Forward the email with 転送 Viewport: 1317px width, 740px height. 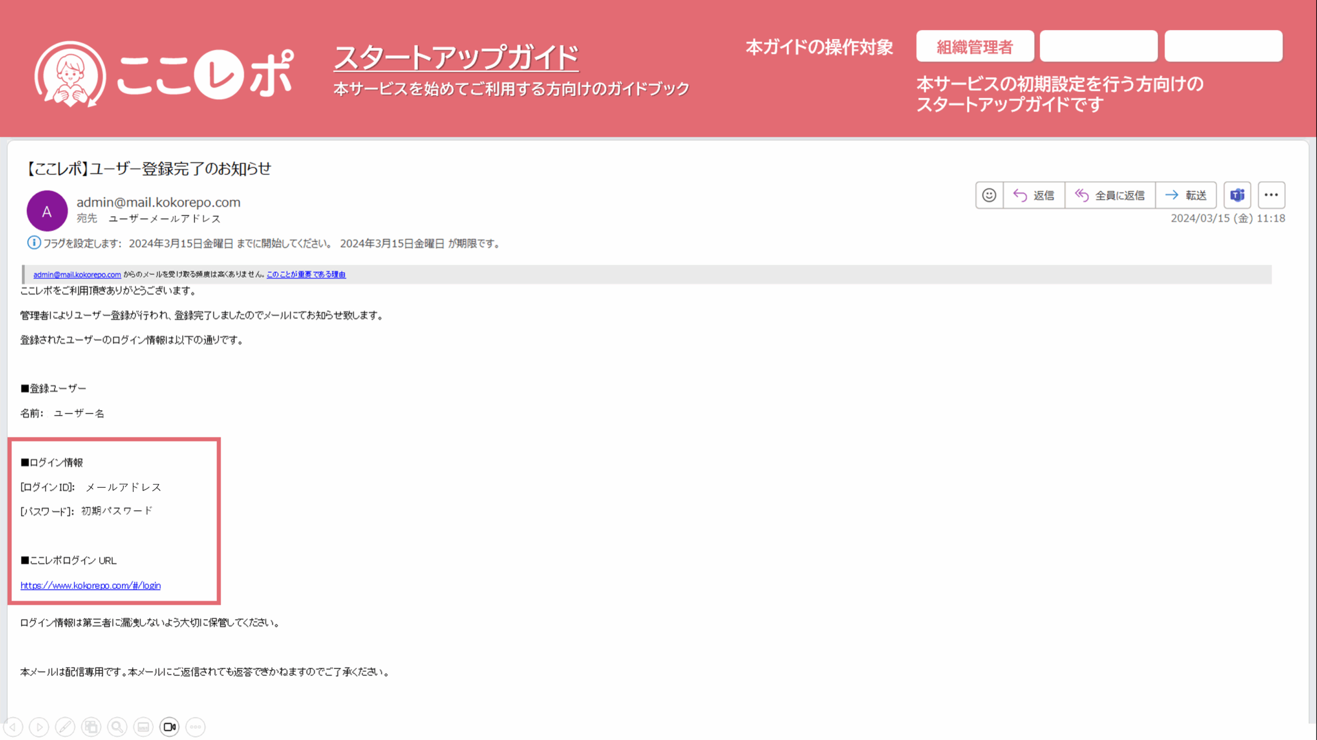coord(1186,195)
